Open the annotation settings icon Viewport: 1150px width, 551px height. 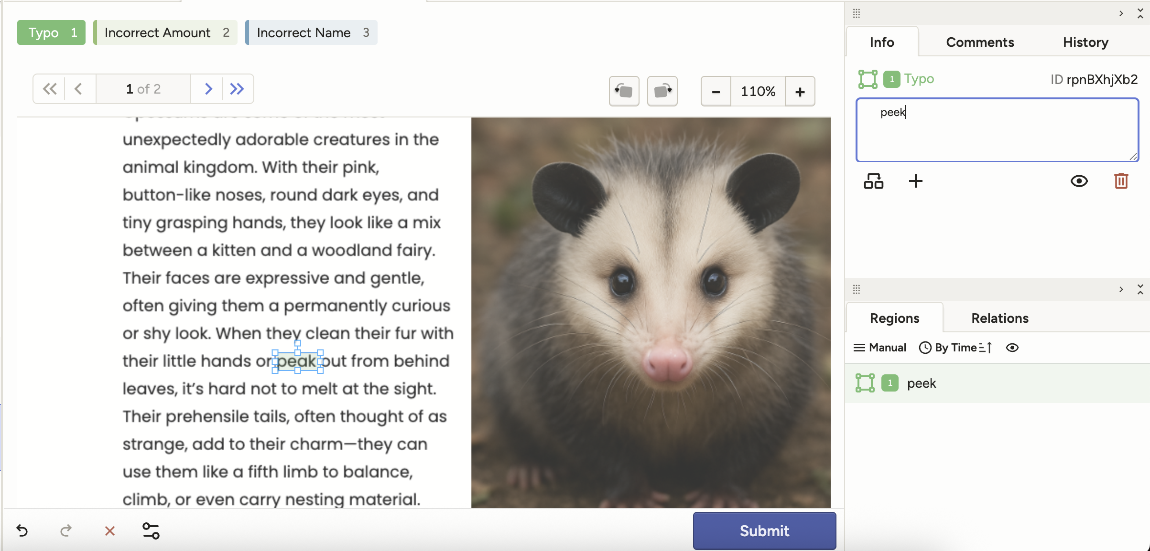[151, 531]
